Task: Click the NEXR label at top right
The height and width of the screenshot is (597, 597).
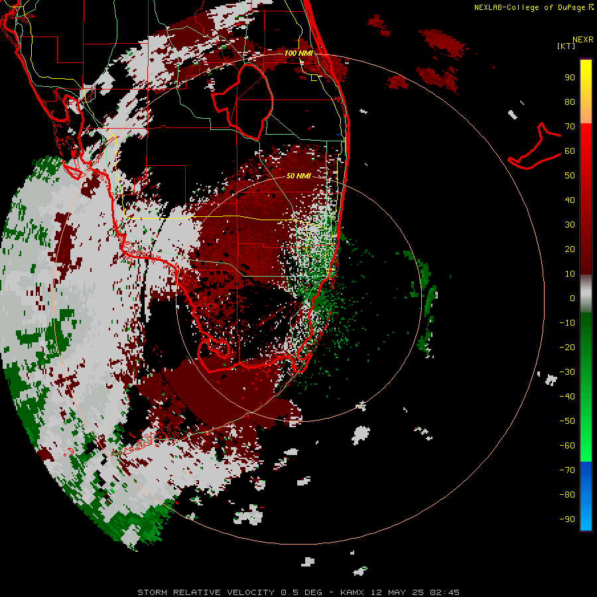Action: click(583, 40)
